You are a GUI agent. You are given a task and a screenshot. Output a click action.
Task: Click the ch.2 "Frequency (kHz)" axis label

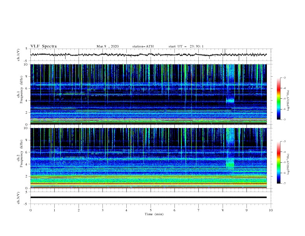[x=22, y=153]
